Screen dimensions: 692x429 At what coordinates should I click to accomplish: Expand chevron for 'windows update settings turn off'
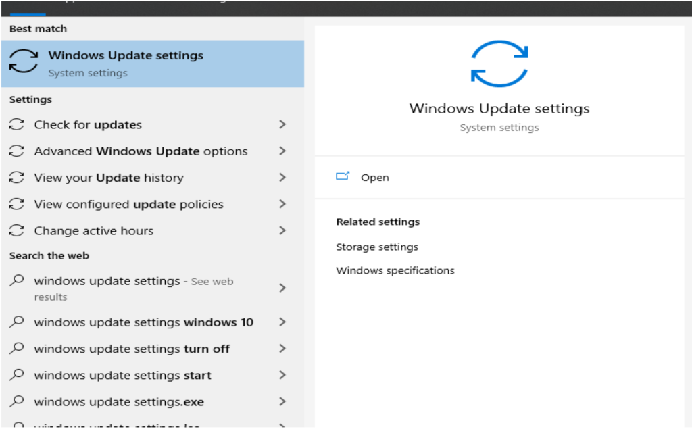pos(282,348)
